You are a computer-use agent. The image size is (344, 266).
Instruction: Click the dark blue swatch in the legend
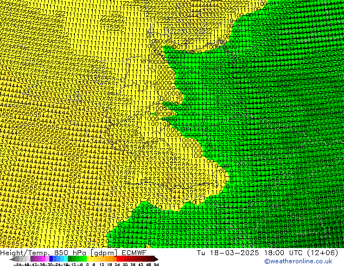pyautogui.click(x=51, y=259)
